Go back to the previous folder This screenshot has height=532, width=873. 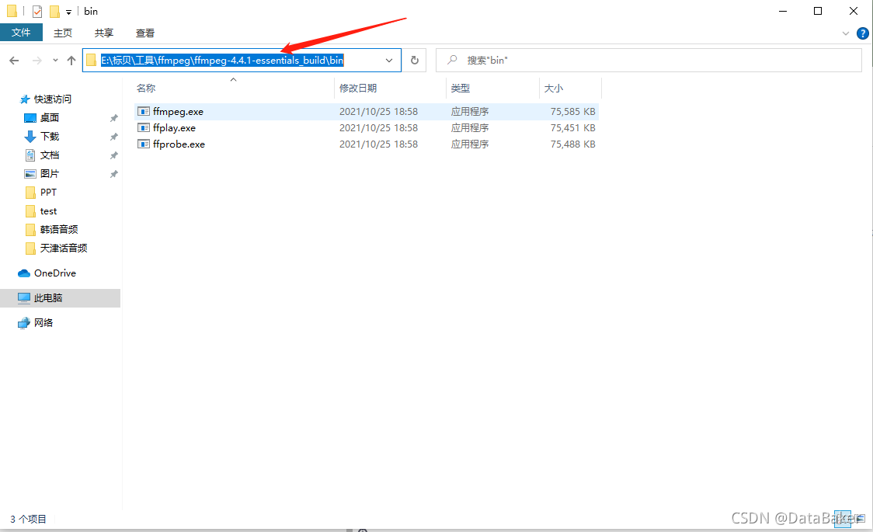15,60
